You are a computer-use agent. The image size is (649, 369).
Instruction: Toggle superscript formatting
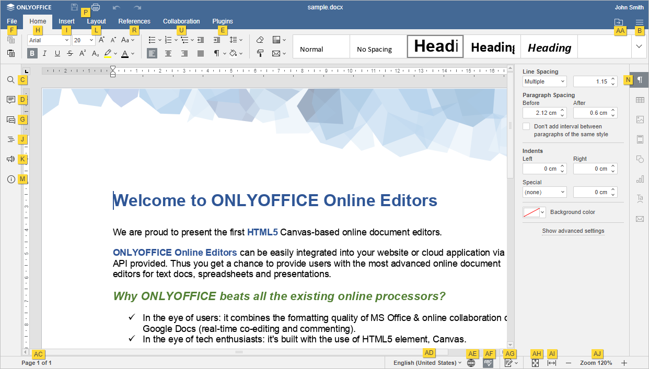click(83, 53)
